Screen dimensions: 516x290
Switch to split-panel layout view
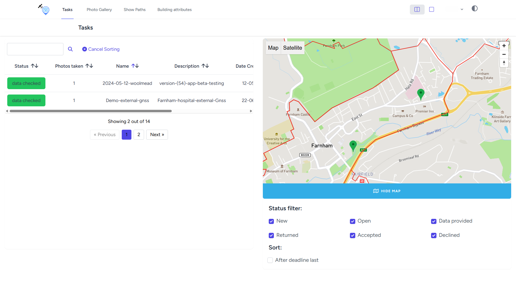coord(417,9)
